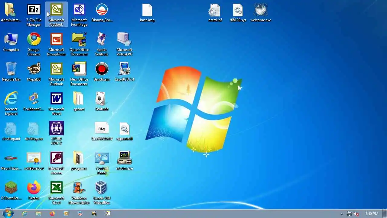The width and height of the screenshot is (387, 218).
Task: Select the Administrator folder icon
Action: point(11,13)
